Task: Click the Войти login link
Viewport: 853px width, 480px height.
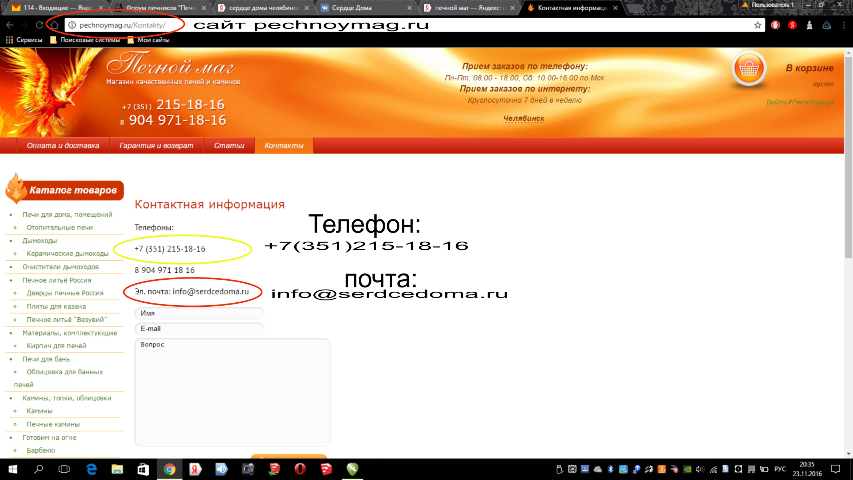Action: (776, 102)
